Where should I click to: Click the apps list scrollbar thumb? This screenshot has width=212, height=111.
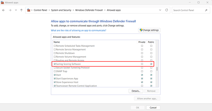[157, 69]
